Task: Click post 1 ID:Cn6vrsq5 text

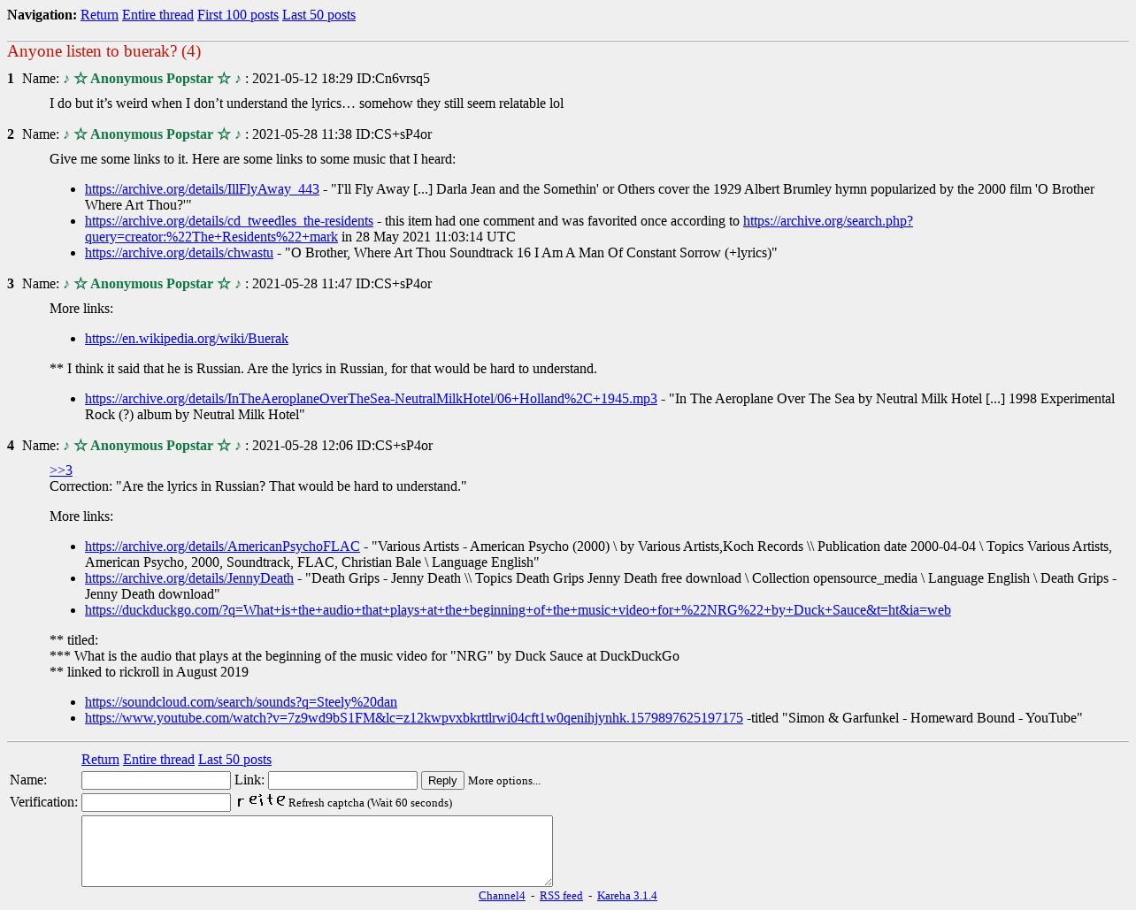Action: tap(393, 79)
